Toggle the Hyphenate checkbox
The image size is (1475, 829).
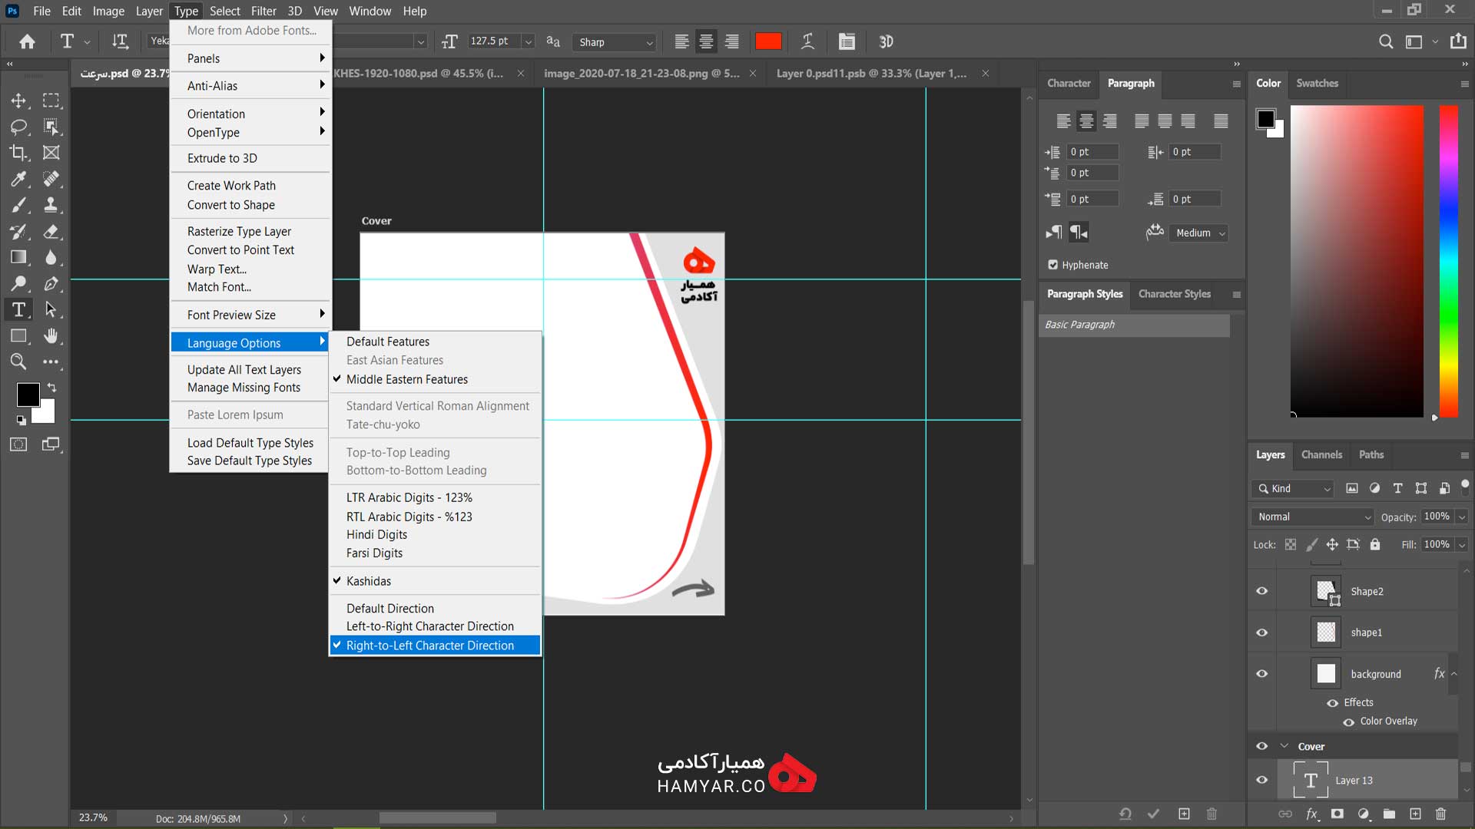[x=1053, y=265]
